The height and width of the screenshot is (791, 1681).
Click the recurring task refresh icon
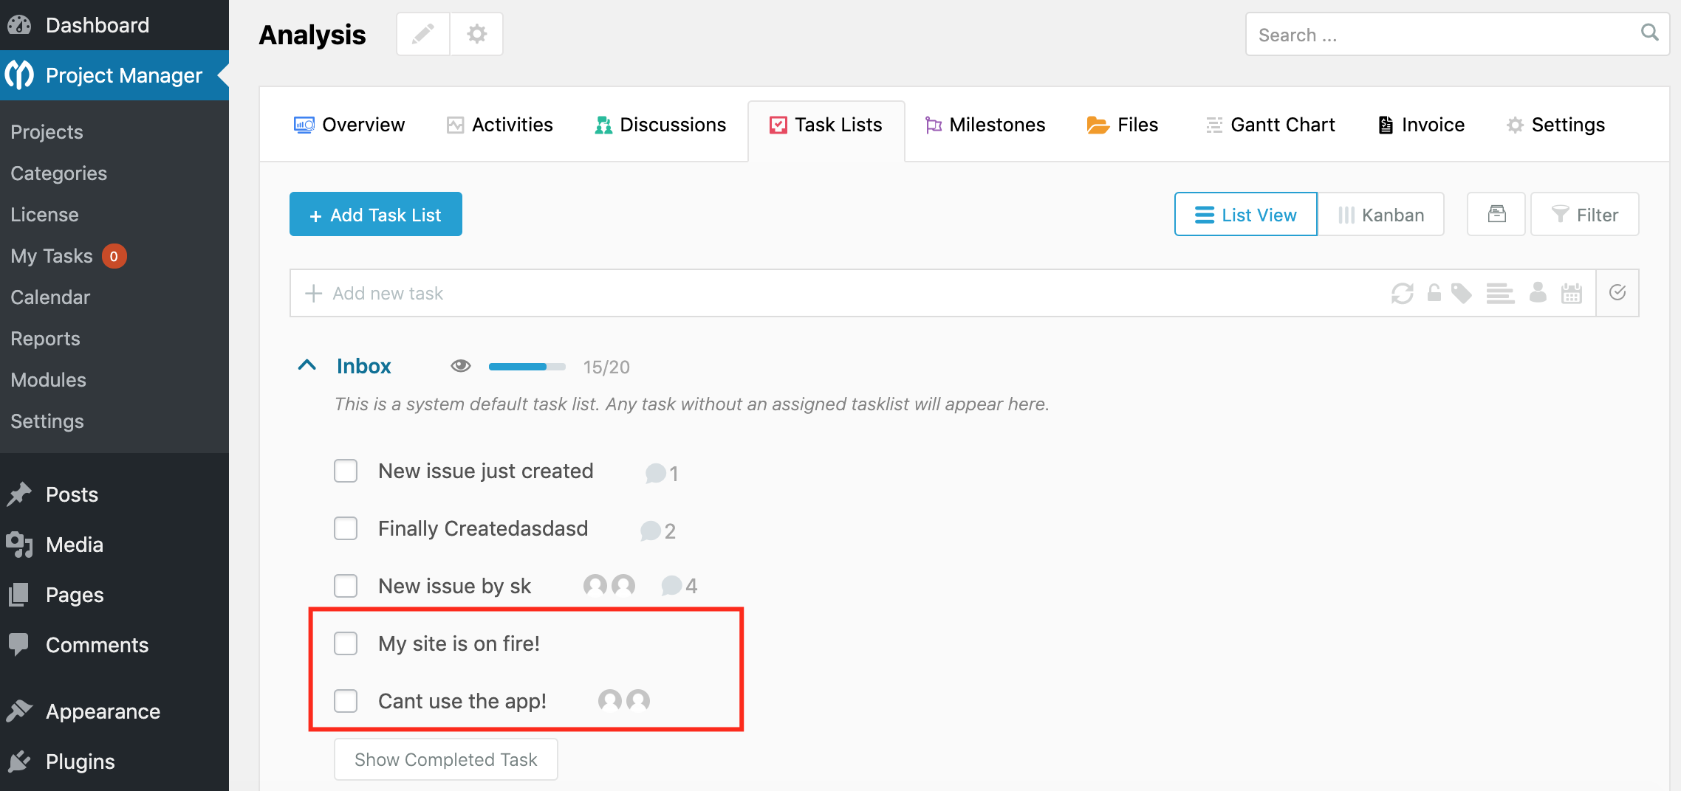(1402, 293)
